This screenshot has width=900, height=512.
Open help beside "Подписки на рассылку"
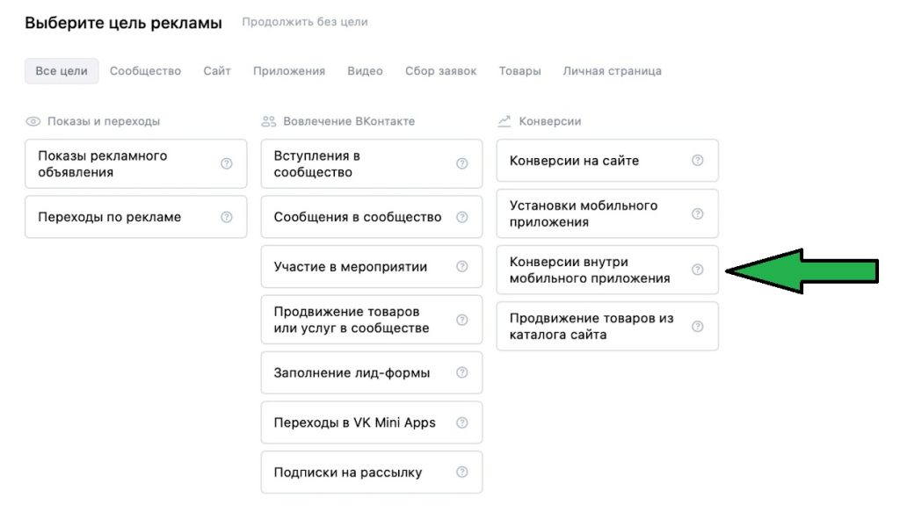(461, 472)
